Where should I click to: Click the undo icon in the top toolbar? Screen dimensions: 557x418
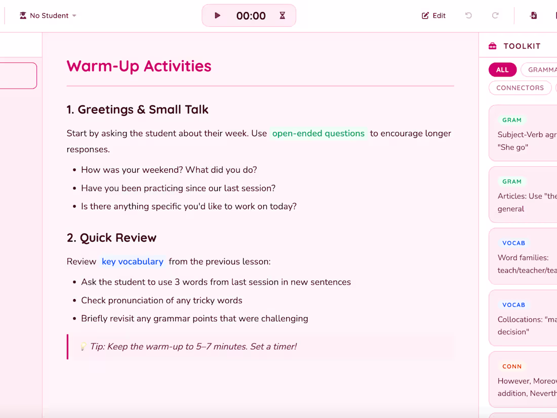468,15
